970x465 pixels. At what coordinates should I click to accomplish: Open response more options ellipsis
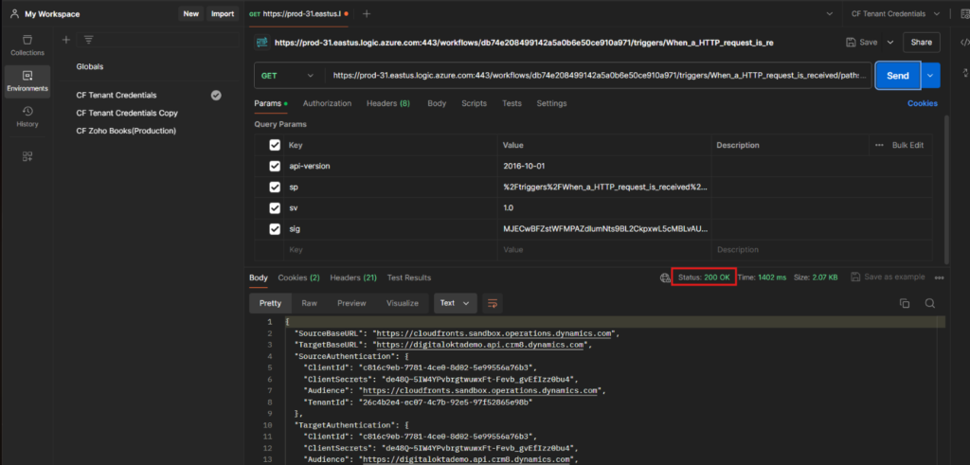coord(939,277)
